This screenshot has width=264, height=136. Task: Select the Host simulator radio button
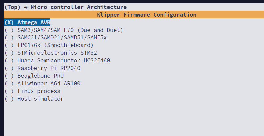pyautogui.click(x=9, y=99)
